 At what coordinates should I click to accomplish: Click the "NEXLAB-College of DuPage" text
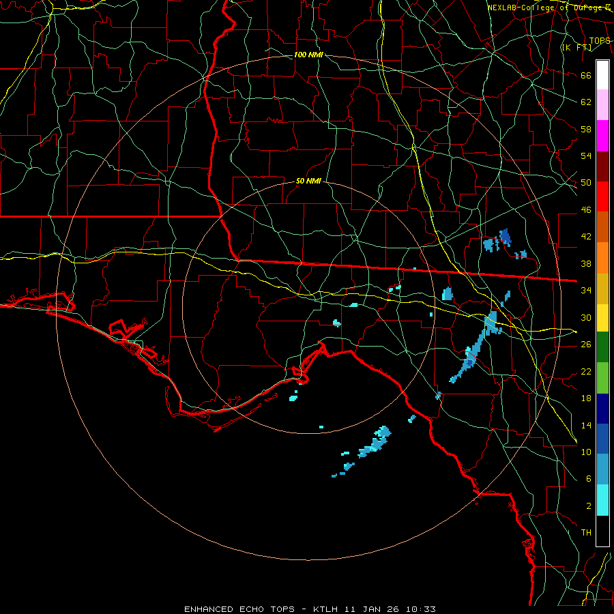tap(544, 8)
